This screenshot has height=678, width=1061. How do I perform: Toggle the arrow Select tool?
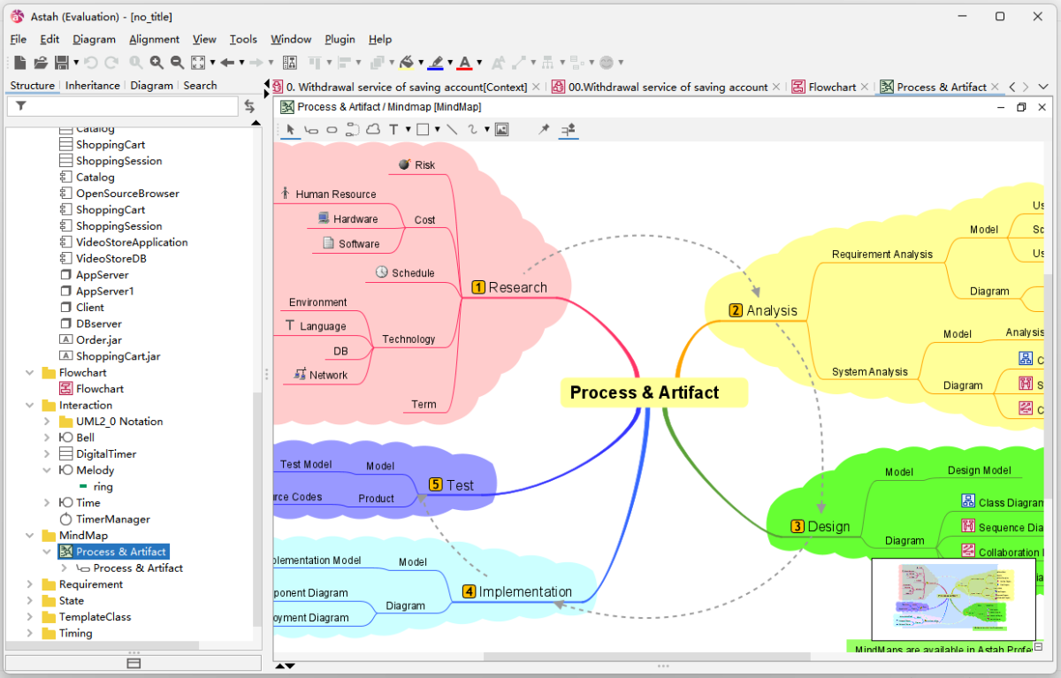(290, 129)
